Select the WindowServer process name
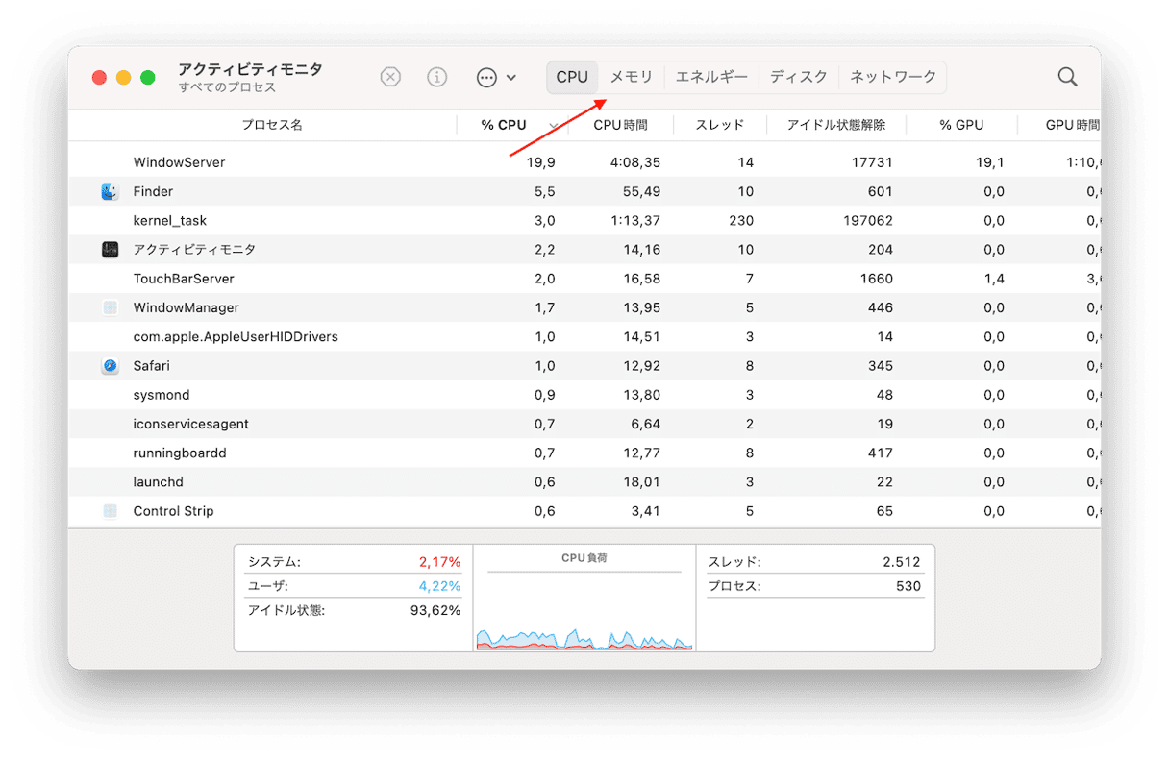 click(179, 162)
